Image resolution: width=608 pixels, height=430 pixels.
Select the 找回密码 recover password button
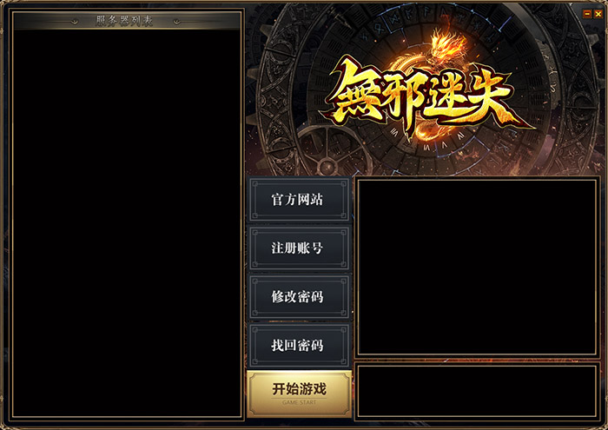[x=299, y=345]
